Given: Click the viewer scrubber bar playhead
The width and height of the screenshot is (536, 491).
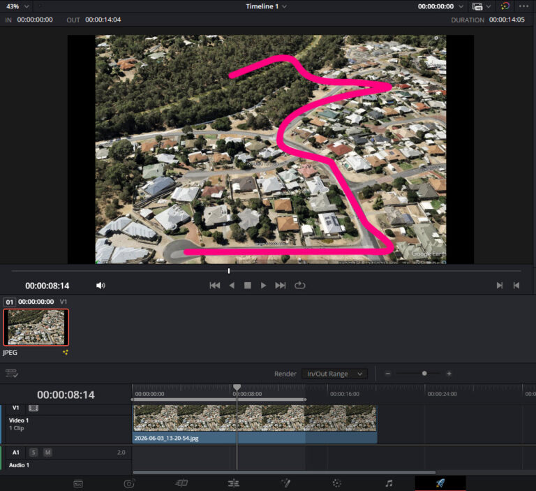Looking at the screenshot, I should tap(229, 271).
